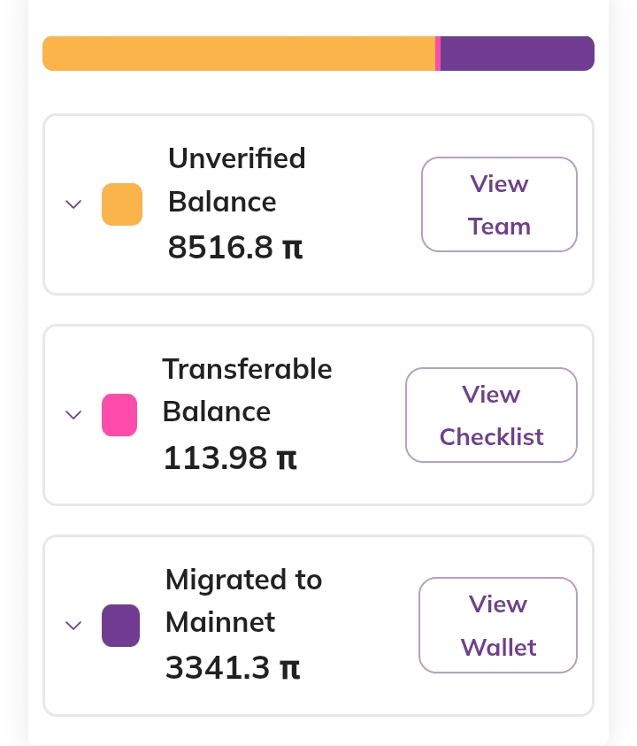
Task: Open the View Checklist button
Action: point(491,415)
